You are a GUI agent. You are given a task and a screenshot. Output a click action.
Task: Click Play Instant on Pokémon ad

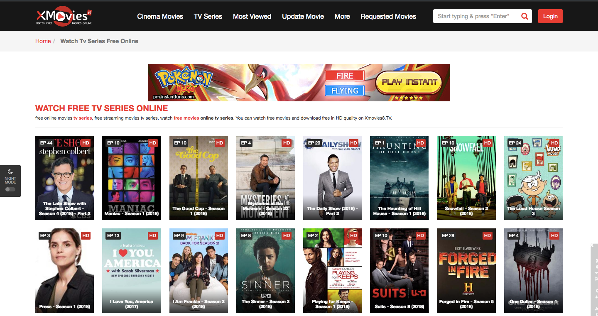[x=409, y=82]
